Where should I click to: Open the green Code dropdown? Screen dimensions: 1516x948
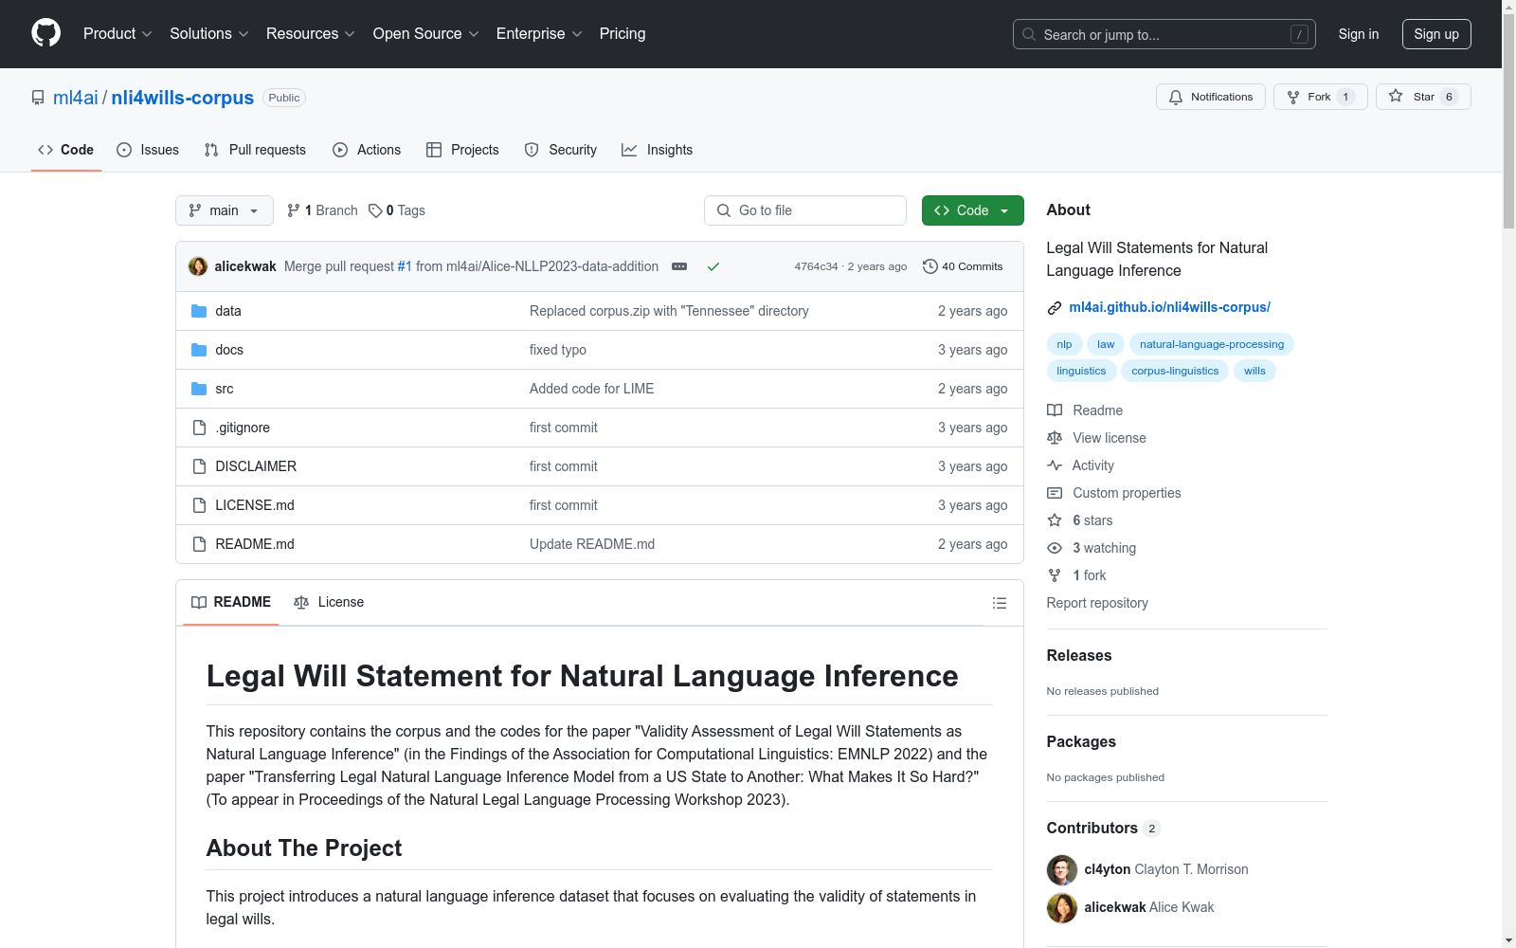pos(972,210)
